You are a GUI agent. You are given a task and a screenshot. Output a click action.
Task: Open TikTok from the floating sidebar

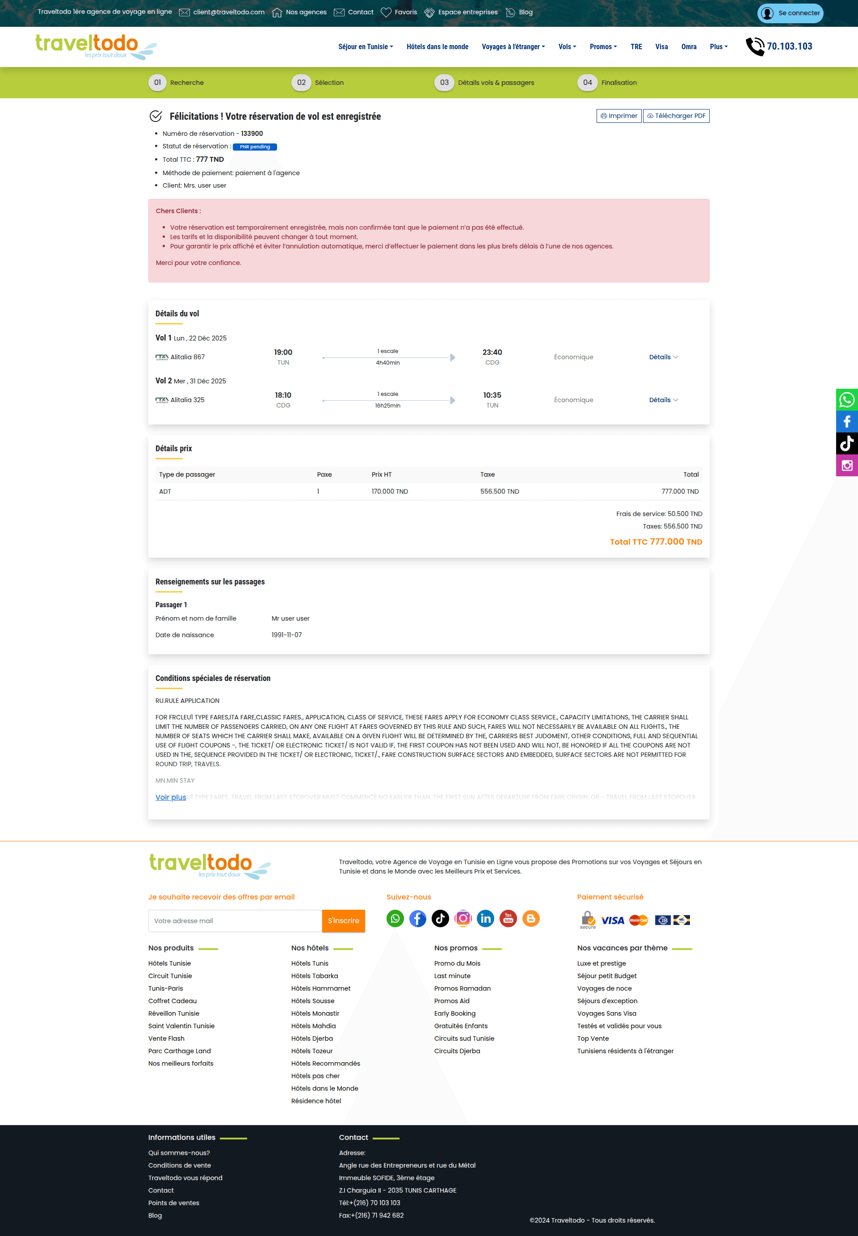[846, 443]
